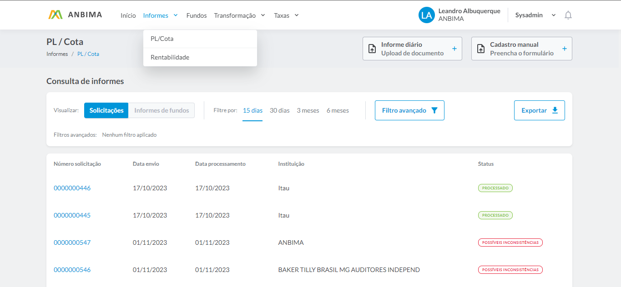Click Possíveis inconsistências badge for request 0000000546

[510, 270]
